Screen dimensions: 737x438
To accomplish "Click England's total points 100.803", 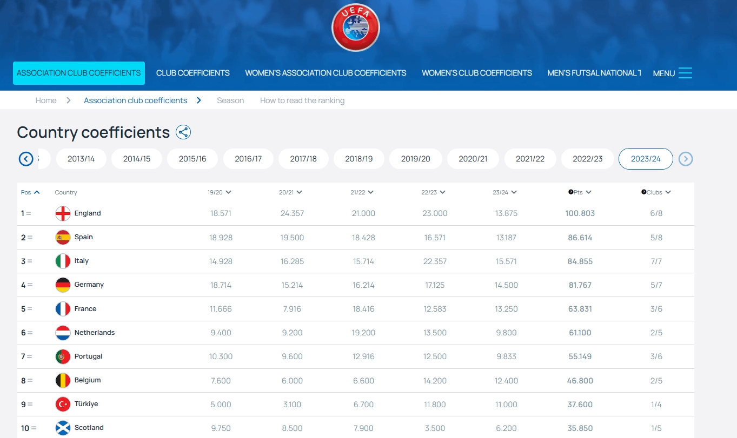I will (580, 213).
